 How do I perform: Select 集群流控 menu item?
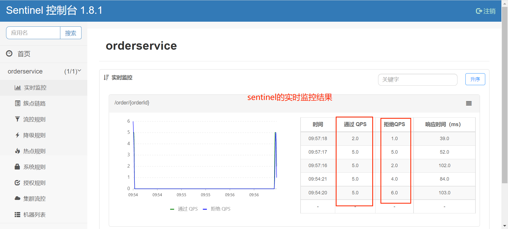pyautogui.click(x=44, y=199)
